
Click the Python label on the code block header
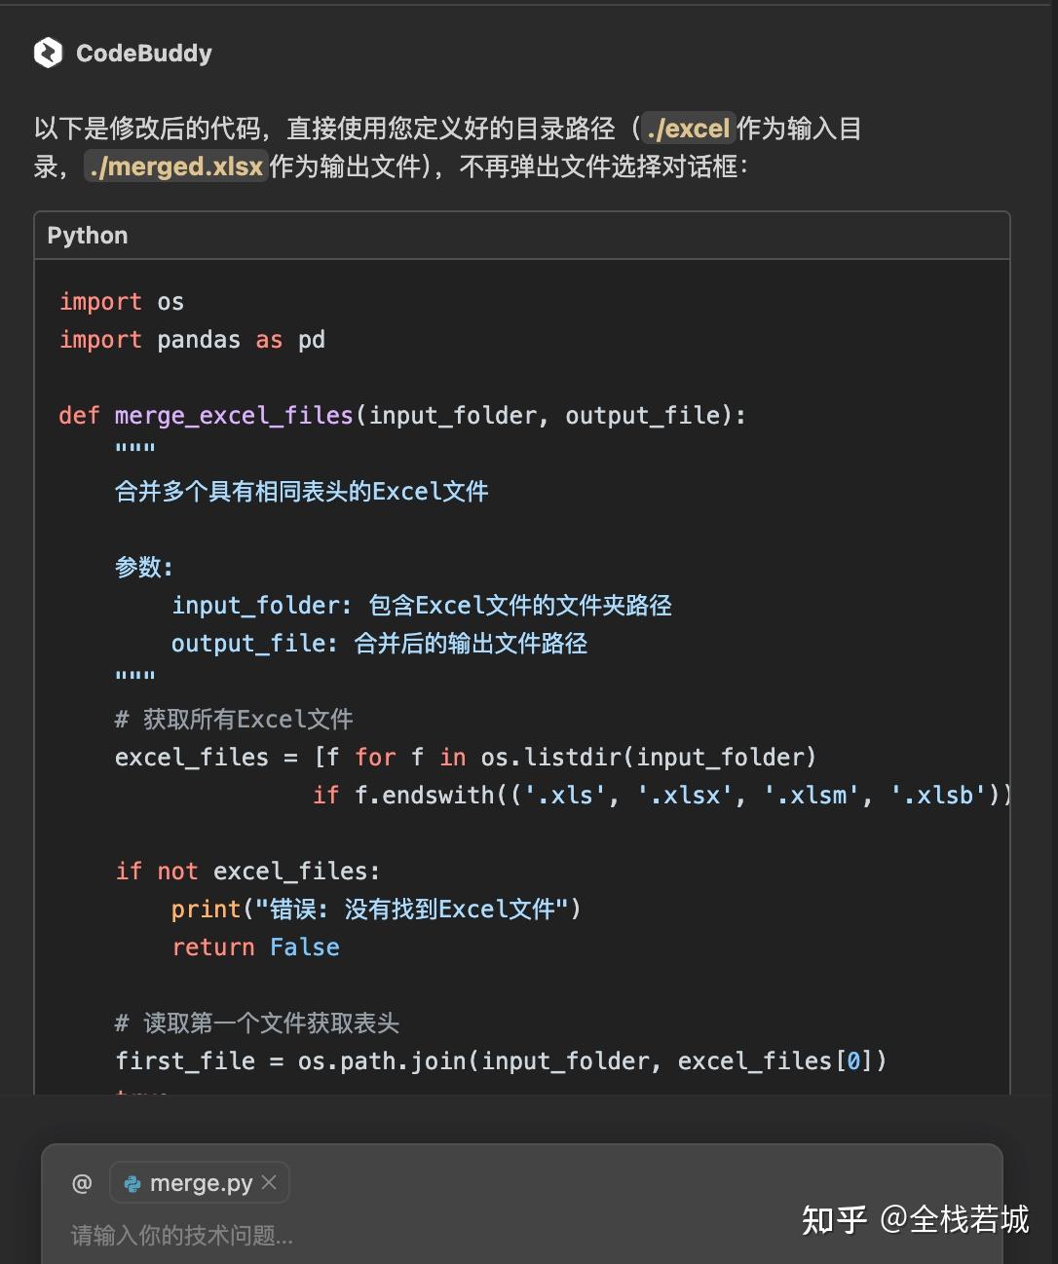pyautogui.click(x=87, y=235)
